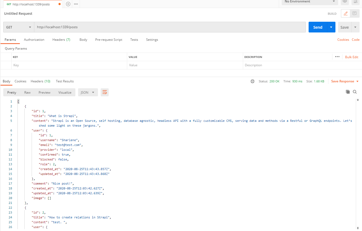Viewport: 362px width, 231px height.
Task: Open the JSON format dropdown
Action: coord(88,92)
